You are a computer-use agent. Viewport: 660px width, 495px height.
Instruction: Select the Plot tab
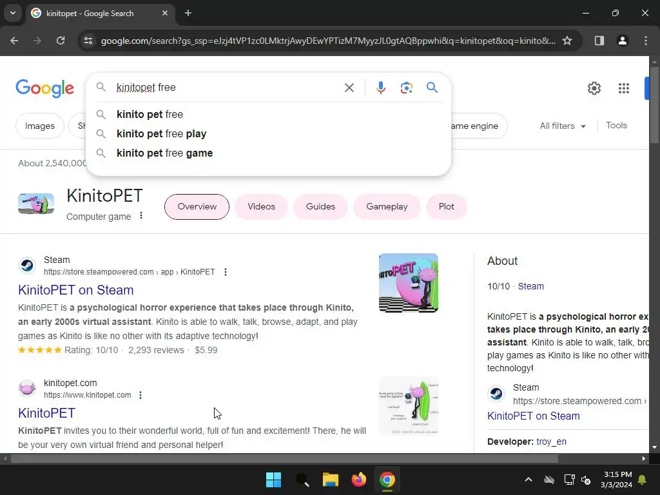(x=446, y=207)
